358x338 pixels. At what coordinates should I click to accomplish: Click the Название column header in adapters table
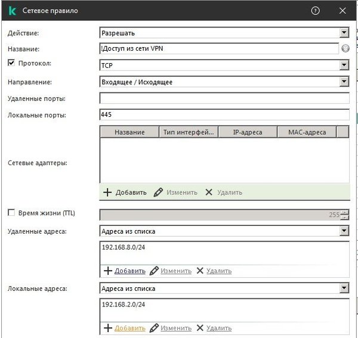pyautogui.click(x=129, y=132)
